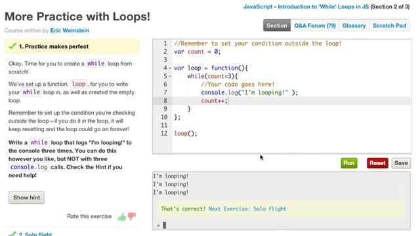Click var loop = function(){ code line
This screenshot has width=420, height=236.
tap(211, 68)
